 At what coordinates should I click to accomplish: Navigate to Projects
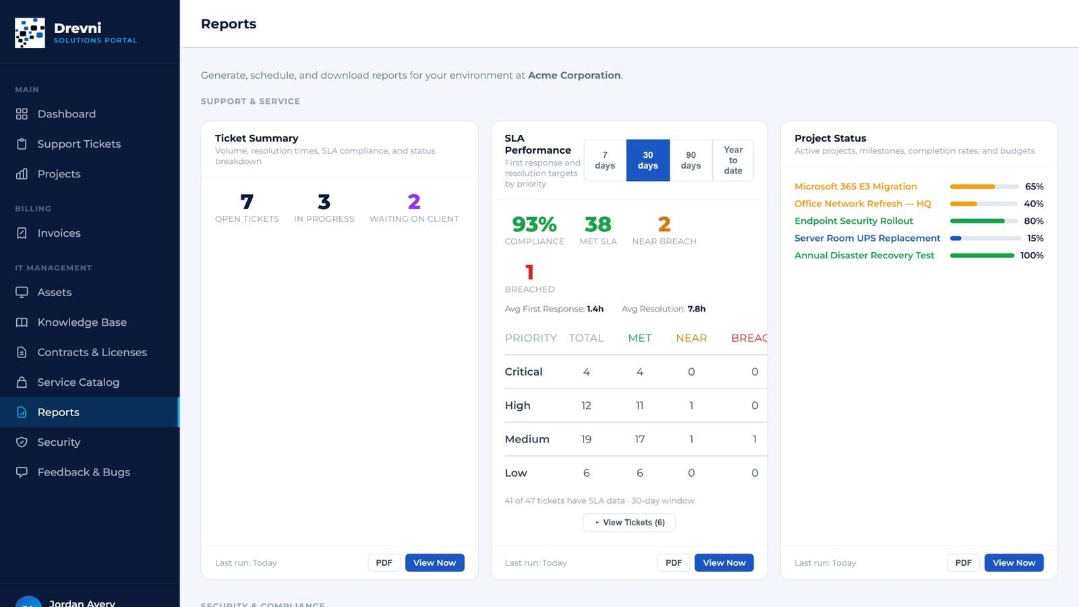[x=90, y=174]
